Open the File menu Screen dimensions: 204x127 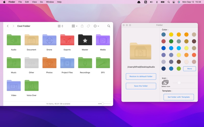click(x=20, y=2)
